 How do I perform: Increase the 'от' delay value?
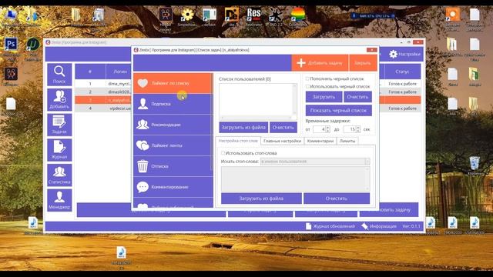click(x=328, y=128)
